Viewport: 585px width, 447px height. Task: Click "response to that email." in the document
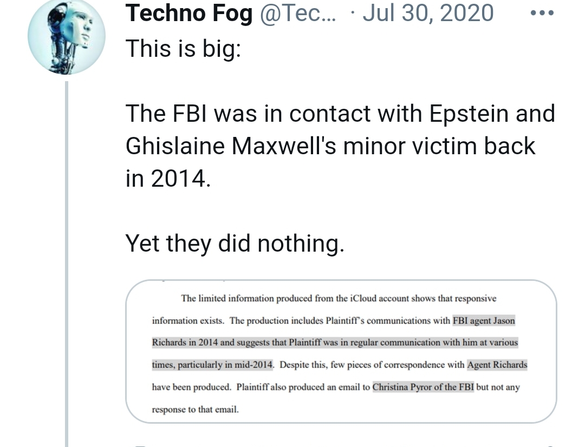coord(195,410)
